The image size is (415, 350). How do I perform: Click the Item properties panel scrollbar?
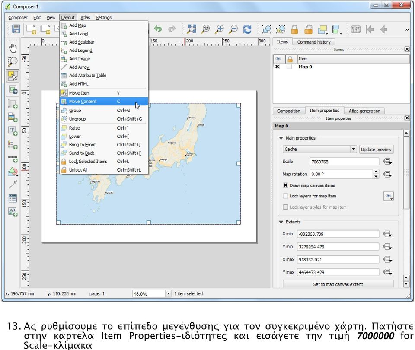point(406,173)
